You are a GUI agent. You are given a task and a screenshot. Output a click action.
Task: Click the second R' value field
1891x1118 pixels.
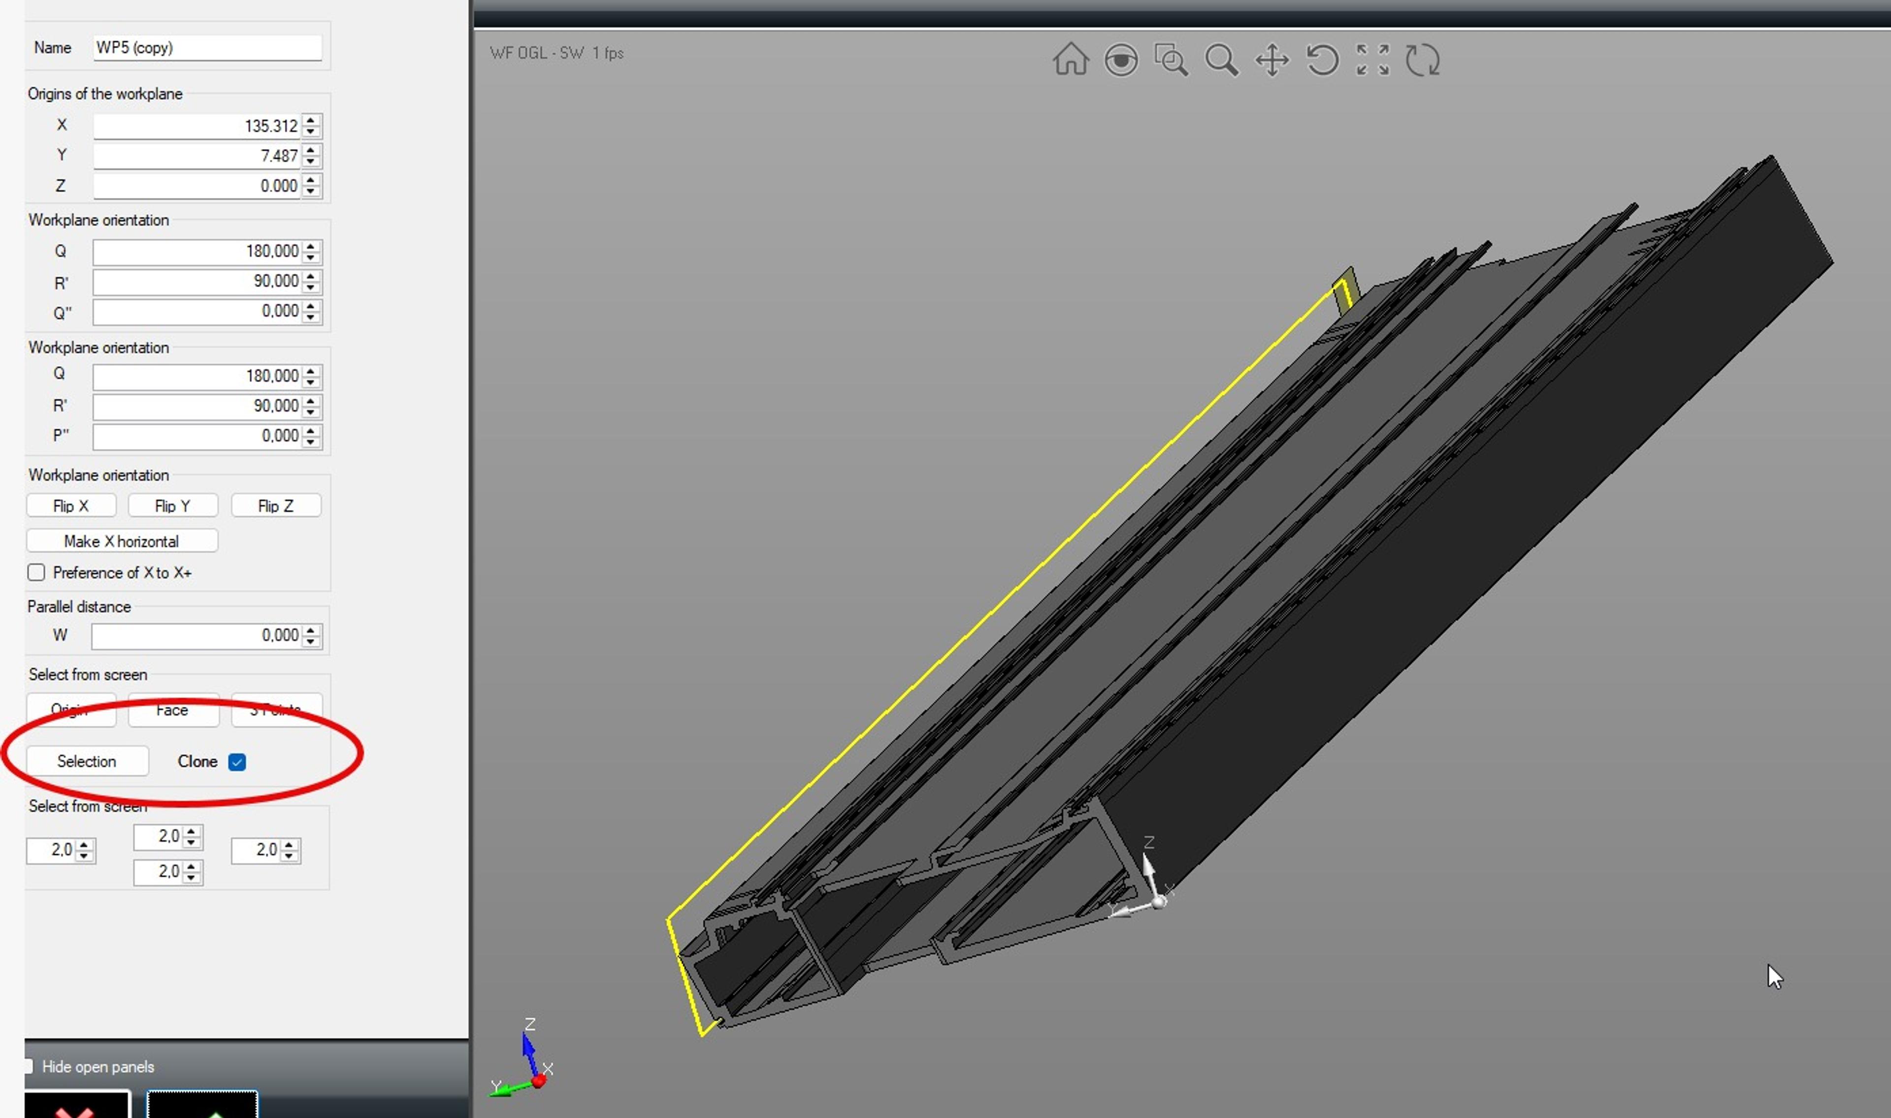tap(196, 406)
